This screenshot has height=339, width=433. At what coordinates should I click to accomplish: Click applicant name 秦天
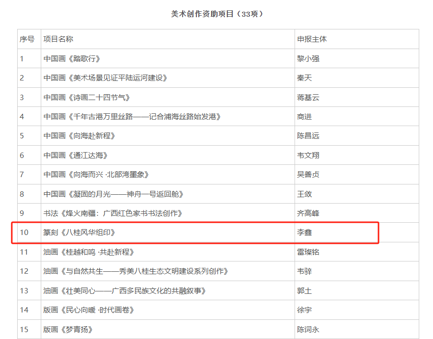pyautogui.click(x=304, y=78)
